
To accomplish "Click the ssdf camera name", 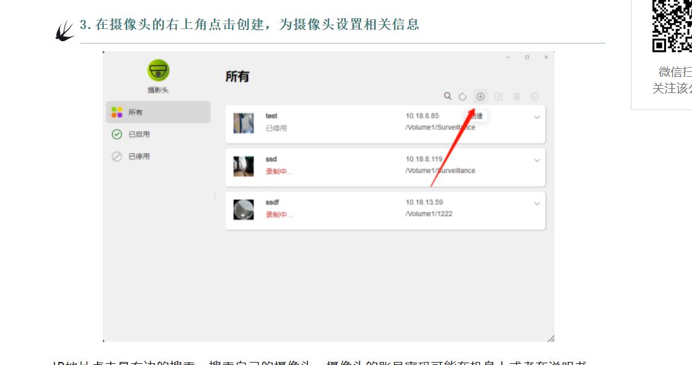I will (x=272, y=202).
